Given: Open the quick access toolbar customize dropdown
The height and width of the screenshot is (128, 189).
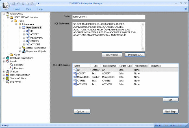Looking at the screenshot, I should point(38,3).
